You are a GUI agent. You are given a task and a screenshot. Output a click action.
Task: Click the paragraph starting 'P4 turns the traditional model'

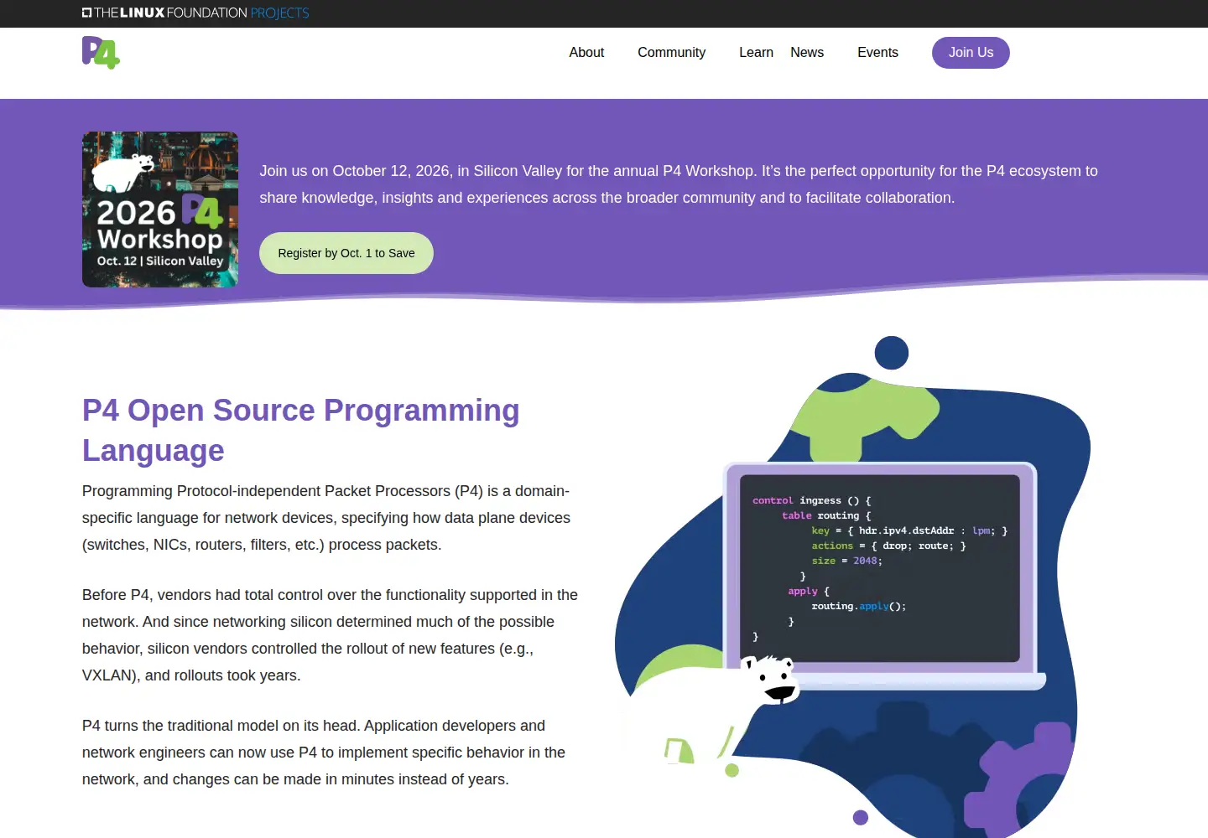click(324, 753)
